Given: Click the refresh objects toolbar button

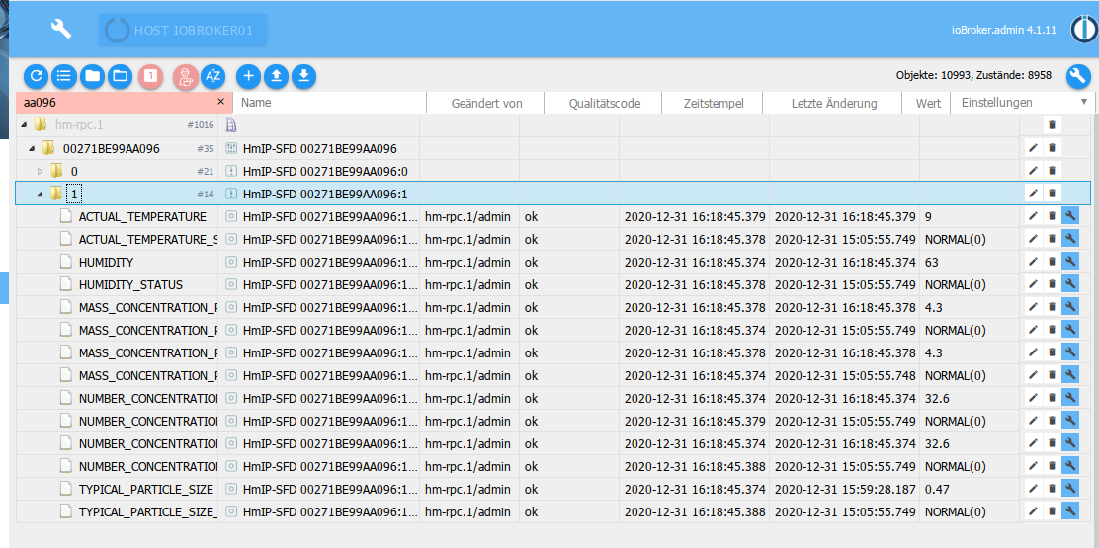Looking at the screenshot, I should 37,76.
